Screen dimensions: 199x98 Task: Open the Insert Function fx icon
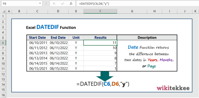[71, 4]
